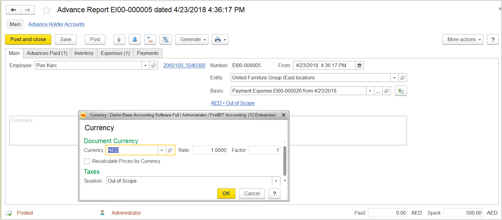Click the Save button
502x220 pixels.
click(x=66, y=40)
